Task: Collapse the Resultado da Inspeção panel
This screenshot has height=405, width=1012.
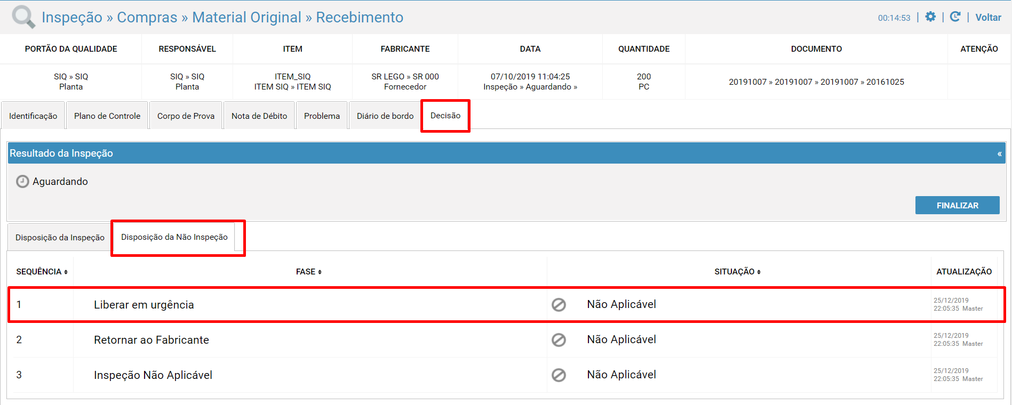Action: [999, 153]
